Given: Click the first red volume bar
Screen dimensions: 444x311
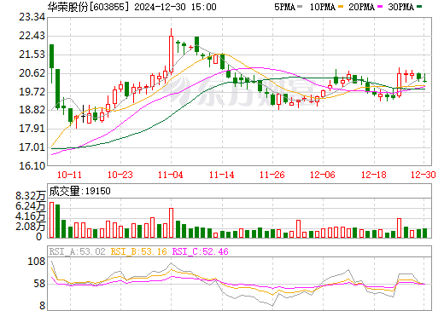Looking at the screenshot, I should (51, 220).
